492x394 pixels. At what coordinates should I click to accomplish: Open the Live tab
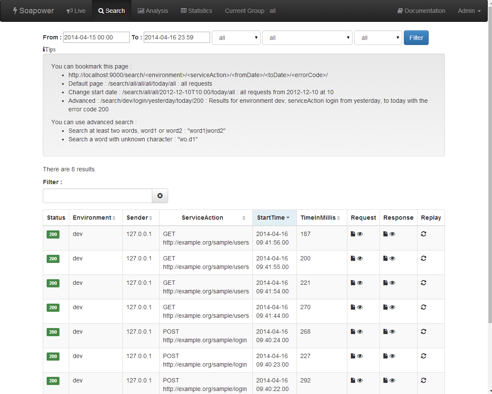coord(76,11)
